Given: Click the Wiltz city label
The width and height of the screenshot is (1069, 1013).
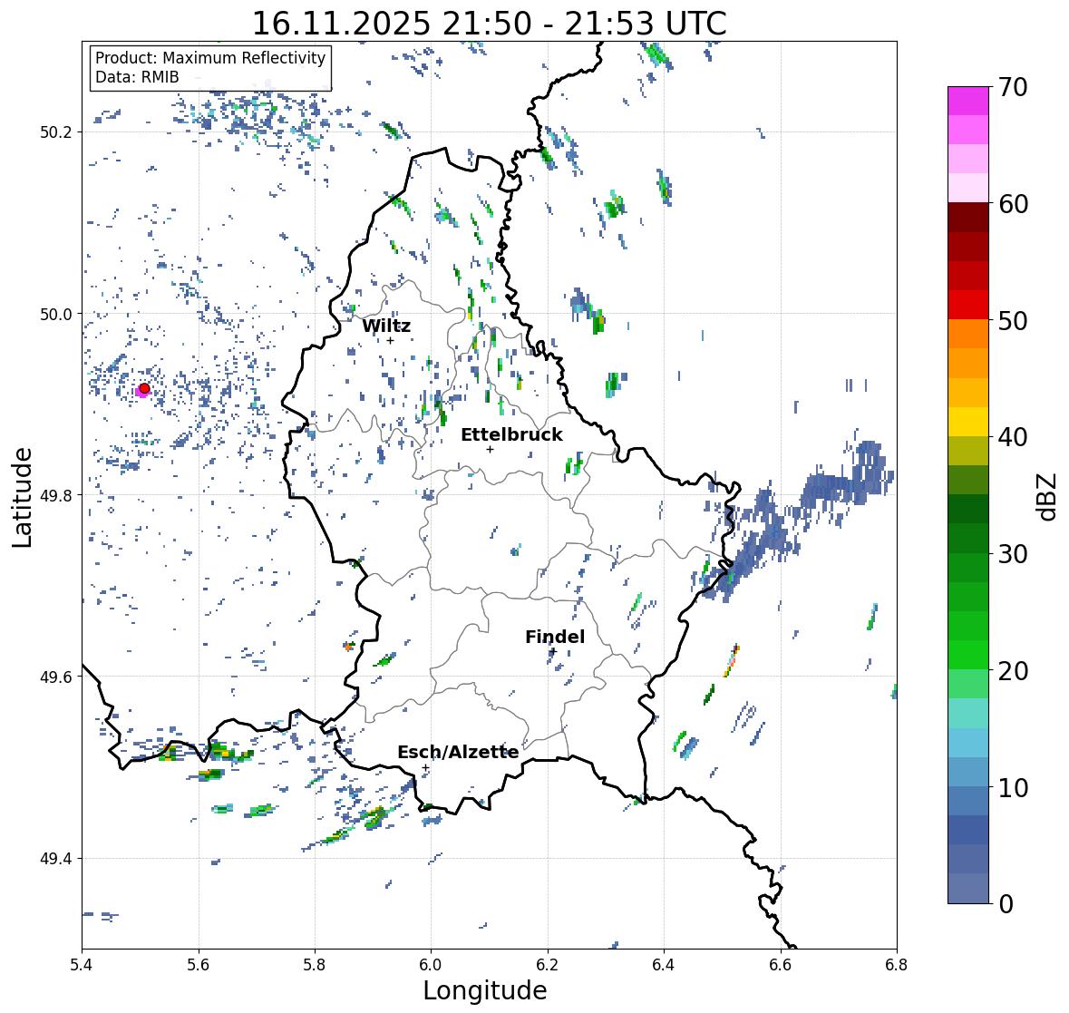Looking at the screenshot, I should point(386,326).
